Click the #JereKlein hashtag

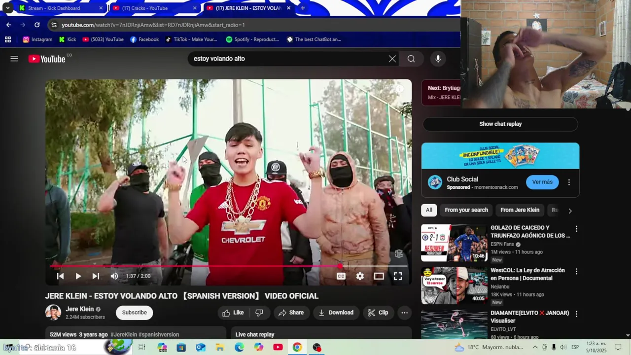click(124, 334)
